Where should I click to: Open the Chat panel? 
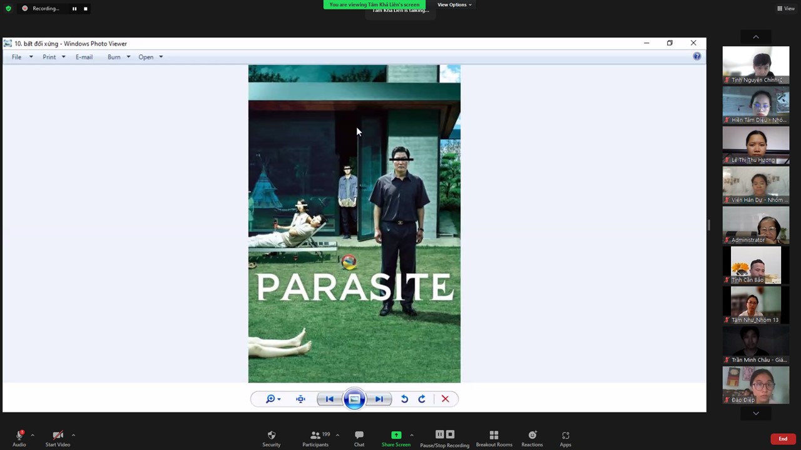coord(359,438)
